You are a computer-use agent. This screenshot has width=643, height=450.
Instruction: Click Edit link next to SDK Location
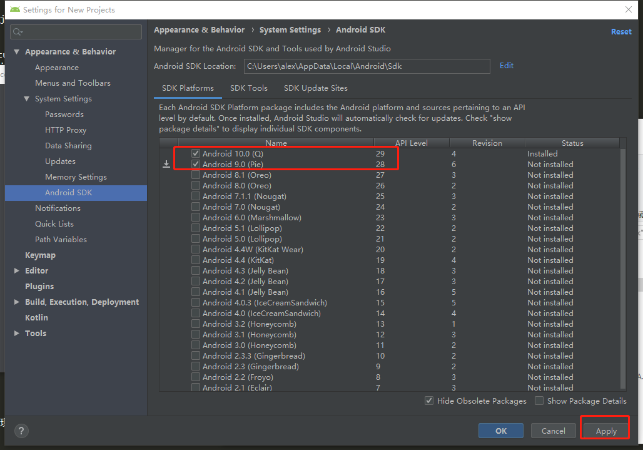point(507,66)
